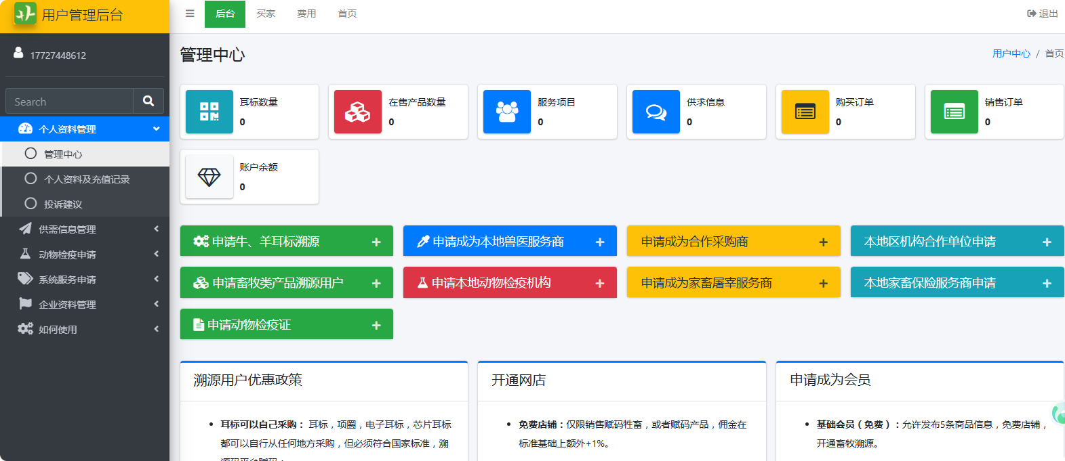Click 申请本地动物检疫机构 button label
This screenshot has width=1065, height=461.
click(x=491, y=283)
